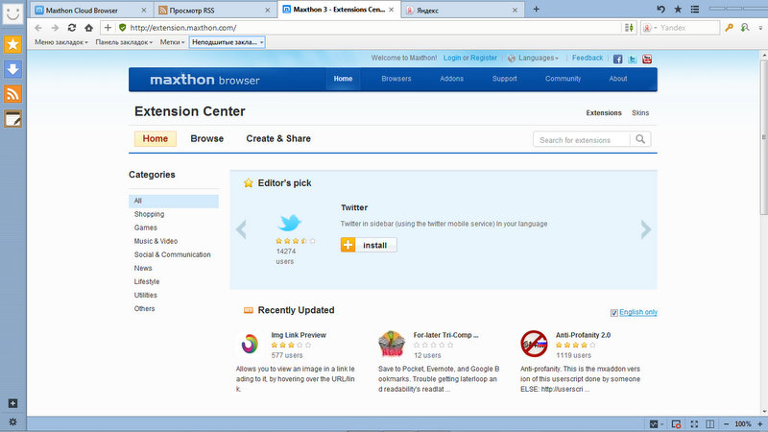Install the Twitter extension

(x=369, y=245)
